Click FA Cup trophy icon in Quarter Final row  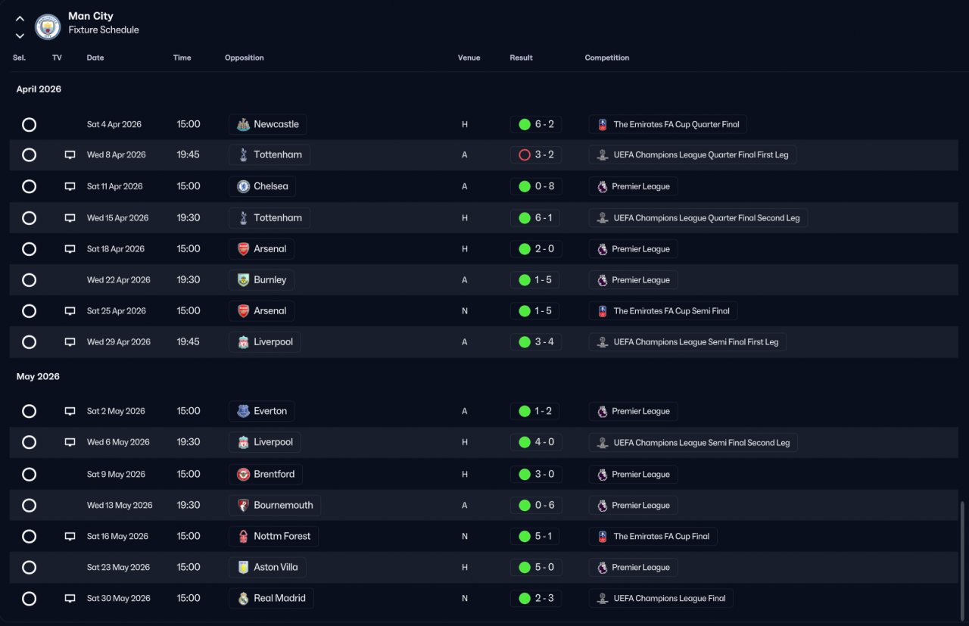[603, 124]
